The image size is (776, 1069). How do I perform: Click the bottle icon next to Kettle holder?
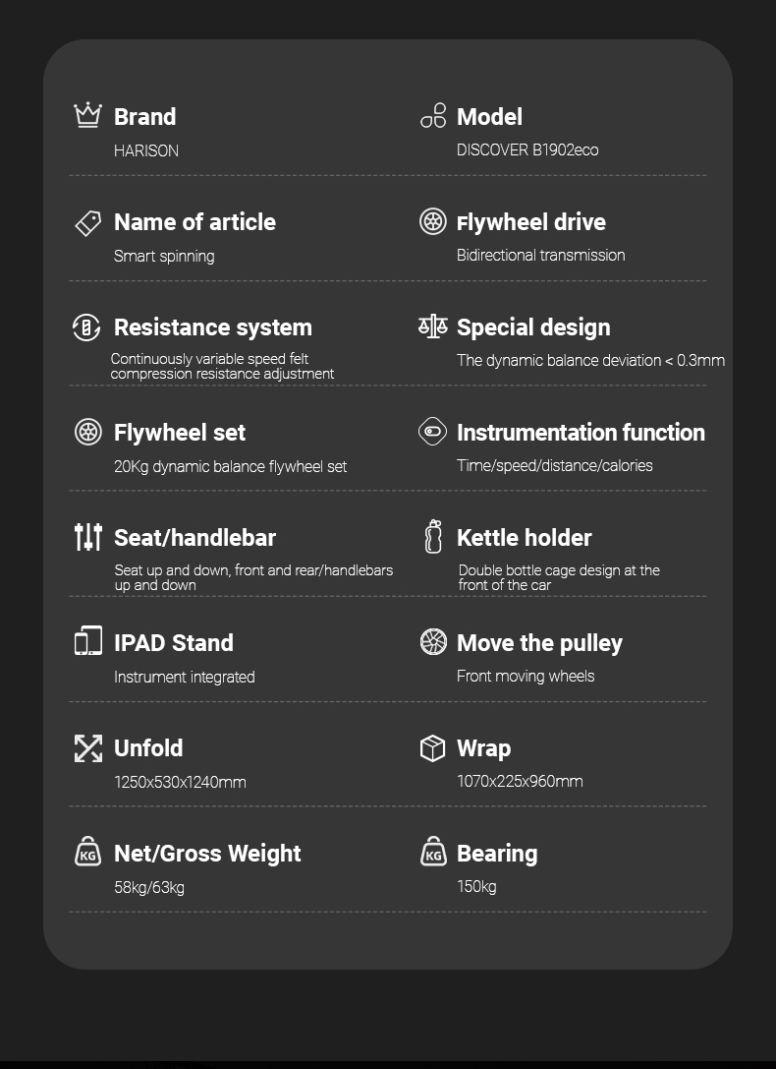pyautogui.click(x=433, y=537)
